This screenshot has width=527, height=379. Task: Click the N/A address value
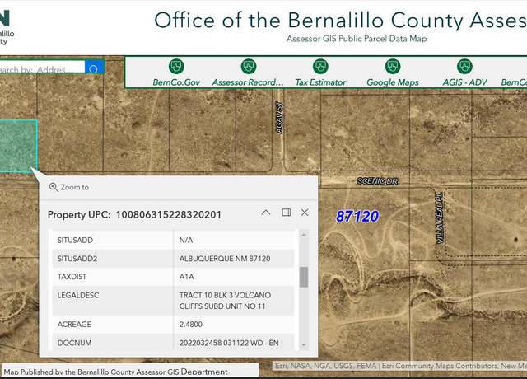click(x=186, y=240)
